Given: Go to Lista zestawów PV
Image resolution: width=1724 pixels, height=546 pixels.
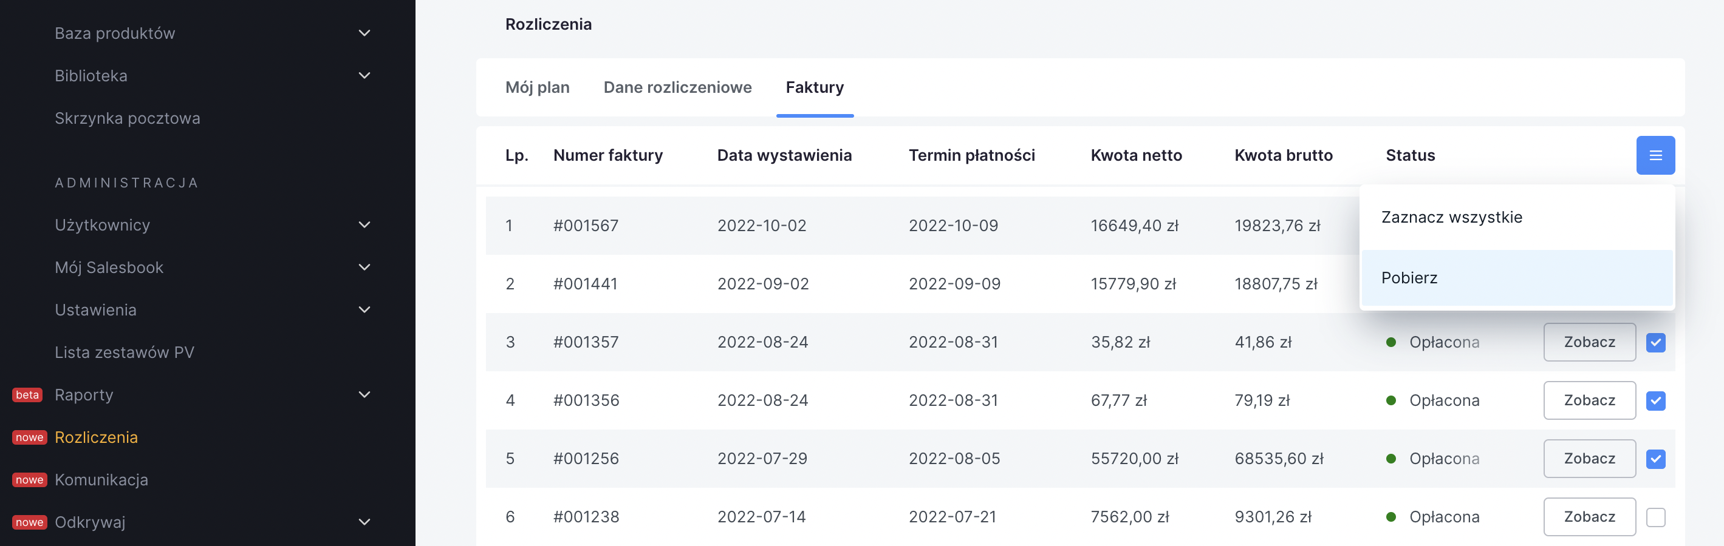Looking at the screenshot, I should (125, 352).
